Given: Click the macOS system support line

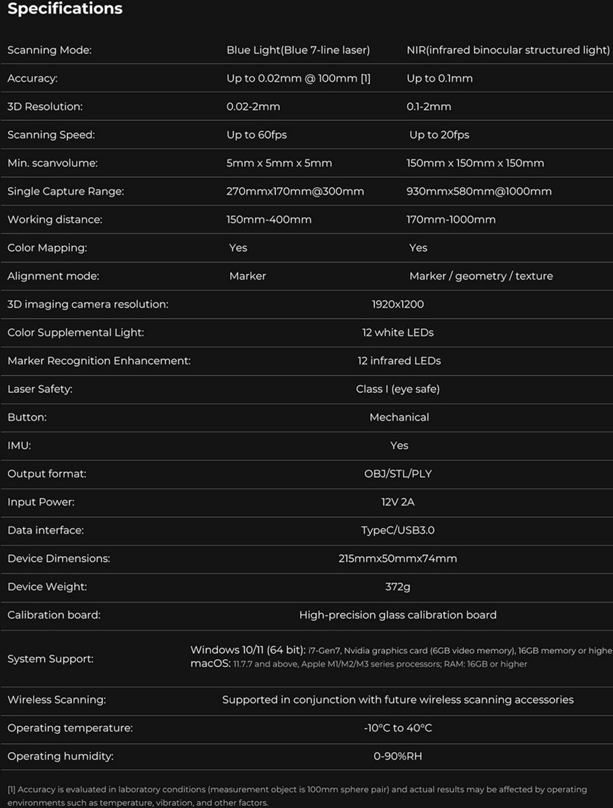Looking at the screenshot, I should tap(359, 665).
